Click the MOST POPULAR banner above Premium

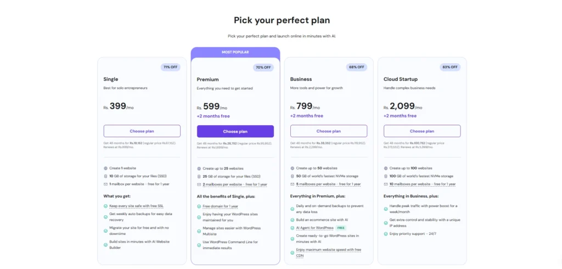coord(235,52)
